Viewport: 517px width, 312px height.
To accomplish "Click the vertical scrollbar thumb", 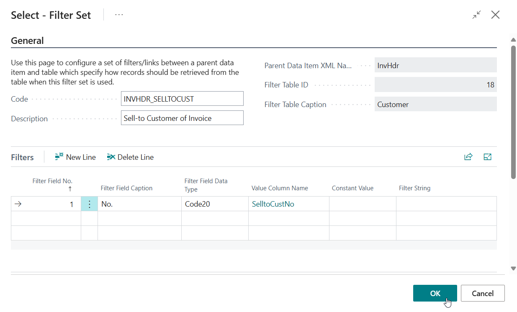I will click(513, 112).
